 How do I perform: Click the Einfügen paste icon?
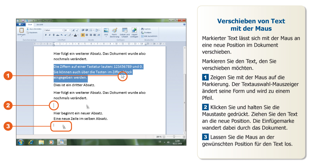point(21,31)
